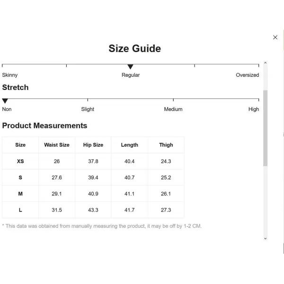Image resolution: width=284 pixels, height=284 pixels.
Task: Click the Product Measurements heading
Action: click(44, 125)
